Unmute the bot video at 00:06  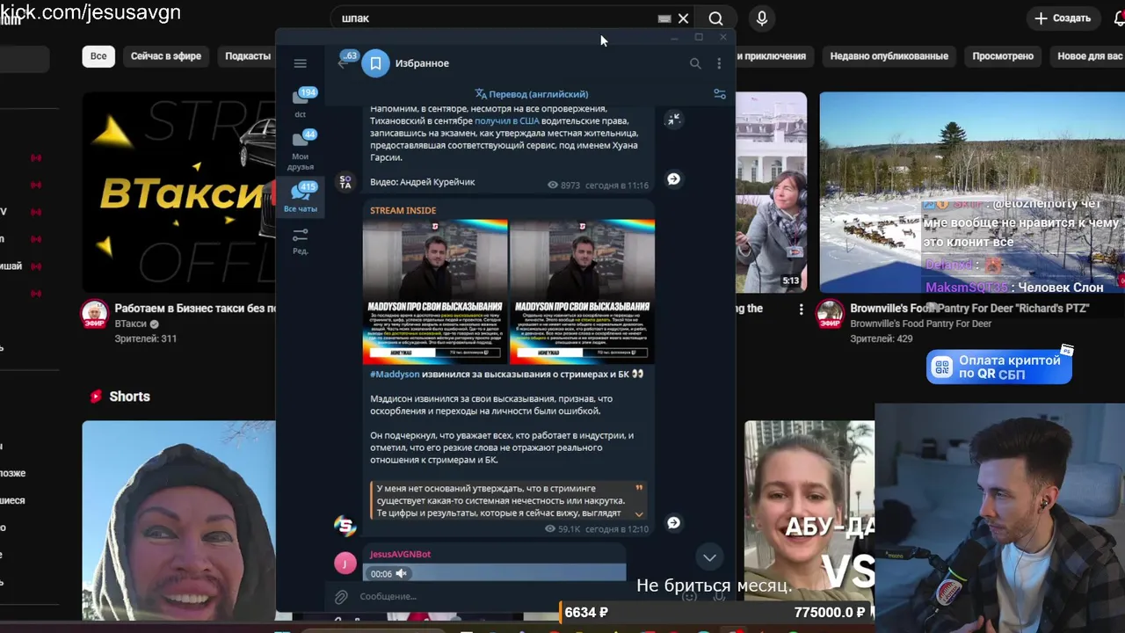(401, 573)
